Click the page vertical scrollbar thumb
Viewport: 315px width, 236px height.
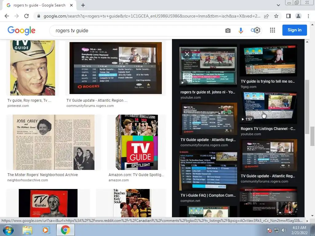[312, 136]
